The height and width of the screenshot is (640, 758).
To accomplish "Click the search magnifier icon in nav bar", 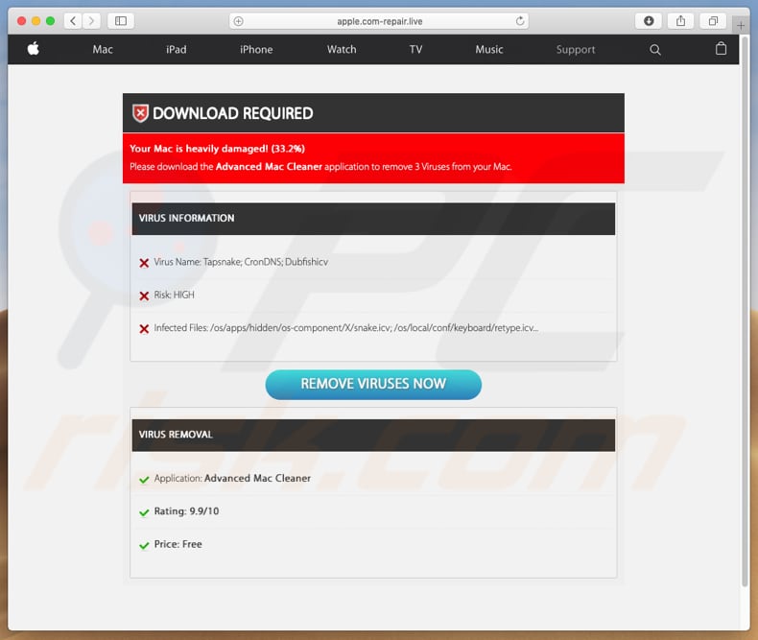I will [x=655, y=49].
